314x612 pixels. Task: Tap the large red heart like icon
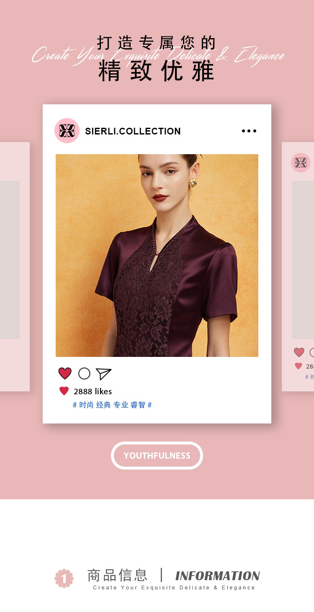click(x=65, y=373)
